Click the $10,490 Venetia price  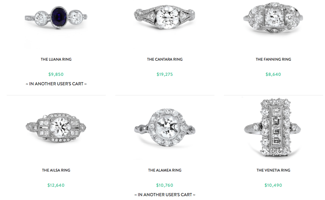pos(273,185)
